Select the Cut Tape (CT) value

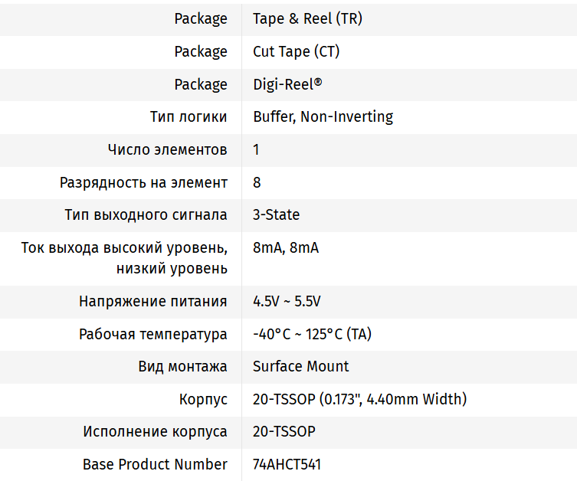[x=296, y=52]
